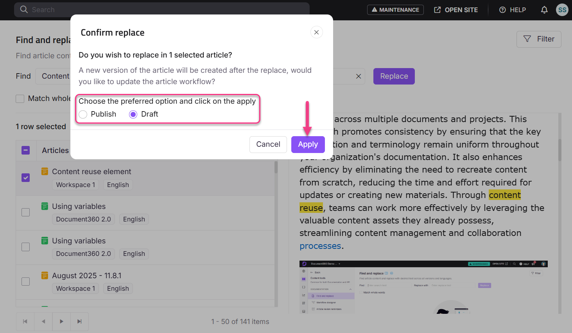Open the HELP menu
The height and width of the screenshot is (333, 572).
point(513,10)
